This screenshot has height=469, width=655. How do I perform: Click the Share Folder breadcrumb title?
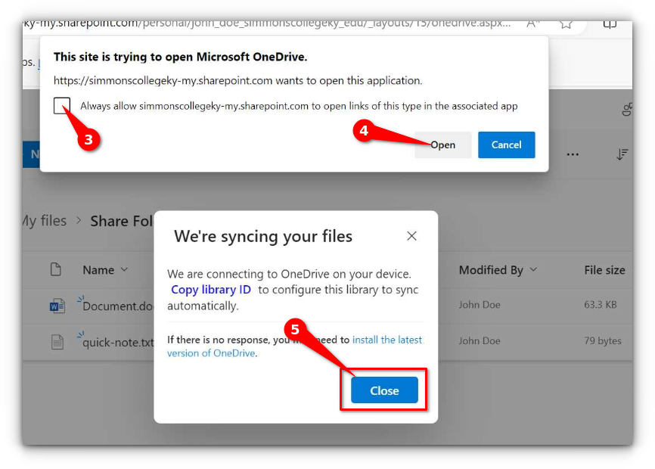(x=122, y=221)
